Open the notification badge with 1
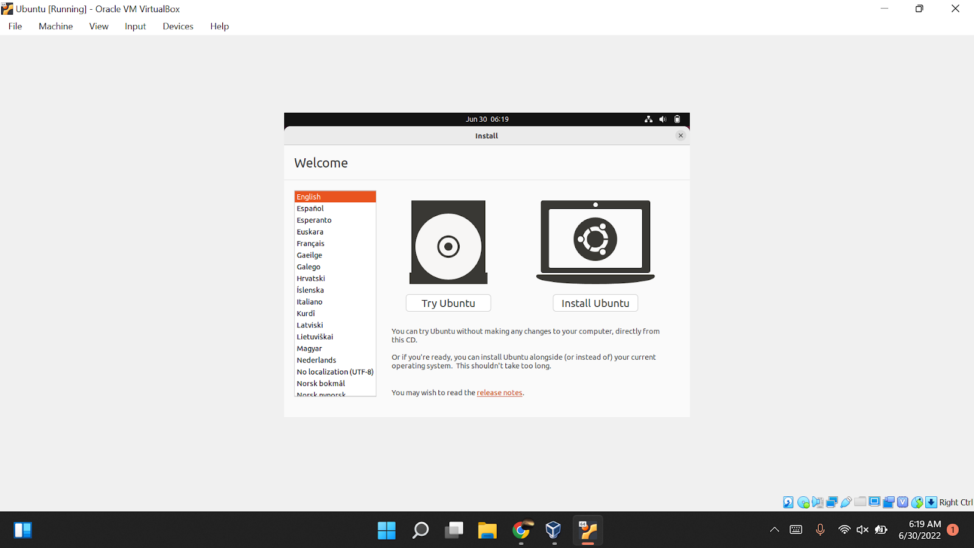The width and height of the screenshot is (974, 548). (953, 530)
